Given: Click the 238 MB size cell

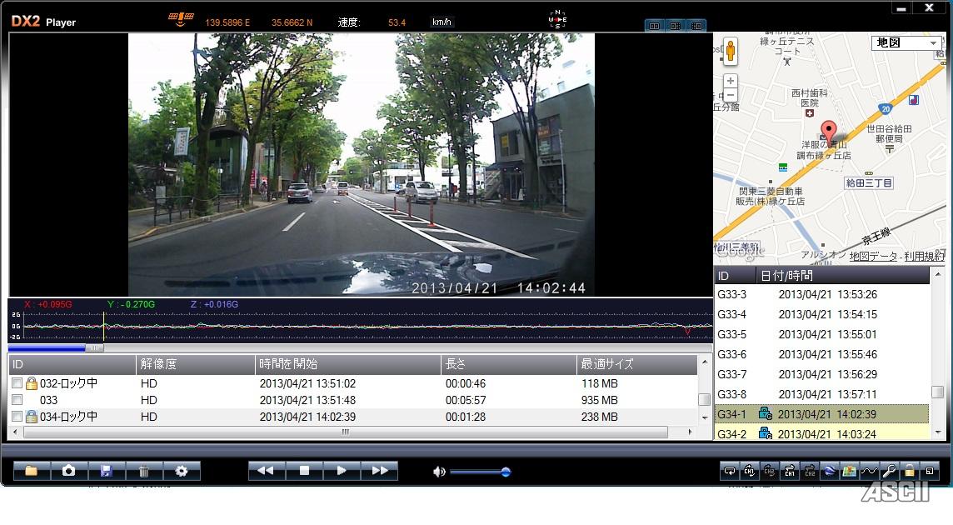Looking at the screenshot, I should click(599, 417).
